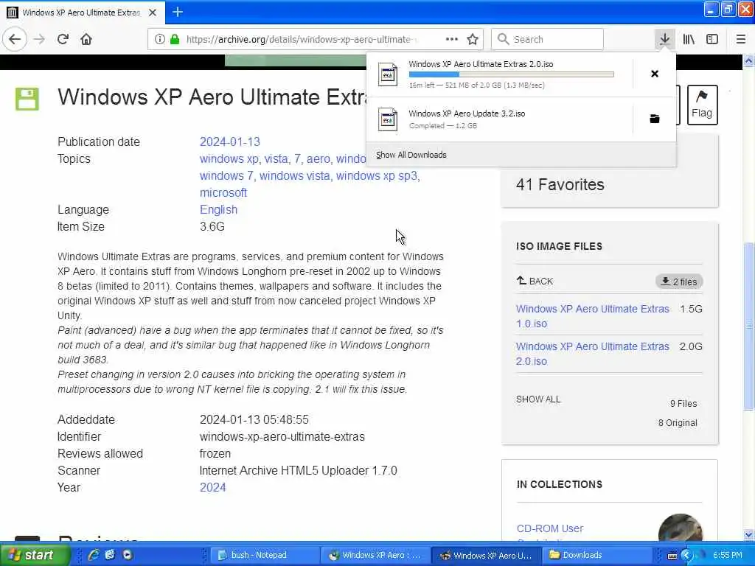755x566 pixels.
Task: Click the Identifier value windows-xp-aero-ultimate-extras
Action: [282, 437]
